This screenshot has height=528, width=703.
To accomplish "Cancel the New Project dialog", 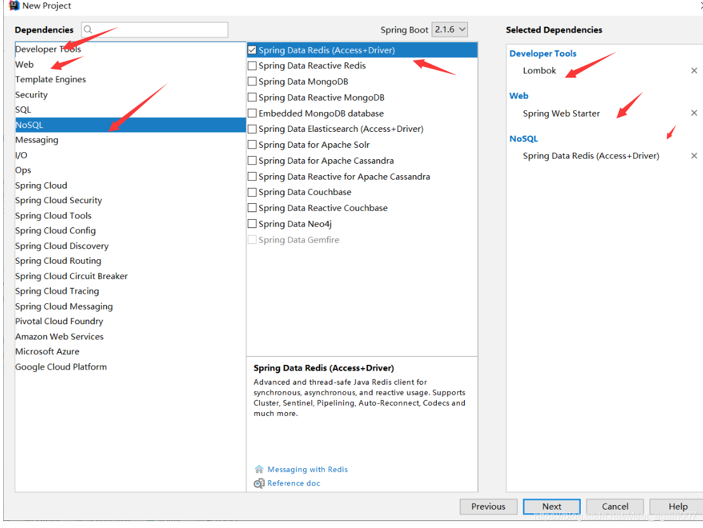I will (x=614, y=506).
